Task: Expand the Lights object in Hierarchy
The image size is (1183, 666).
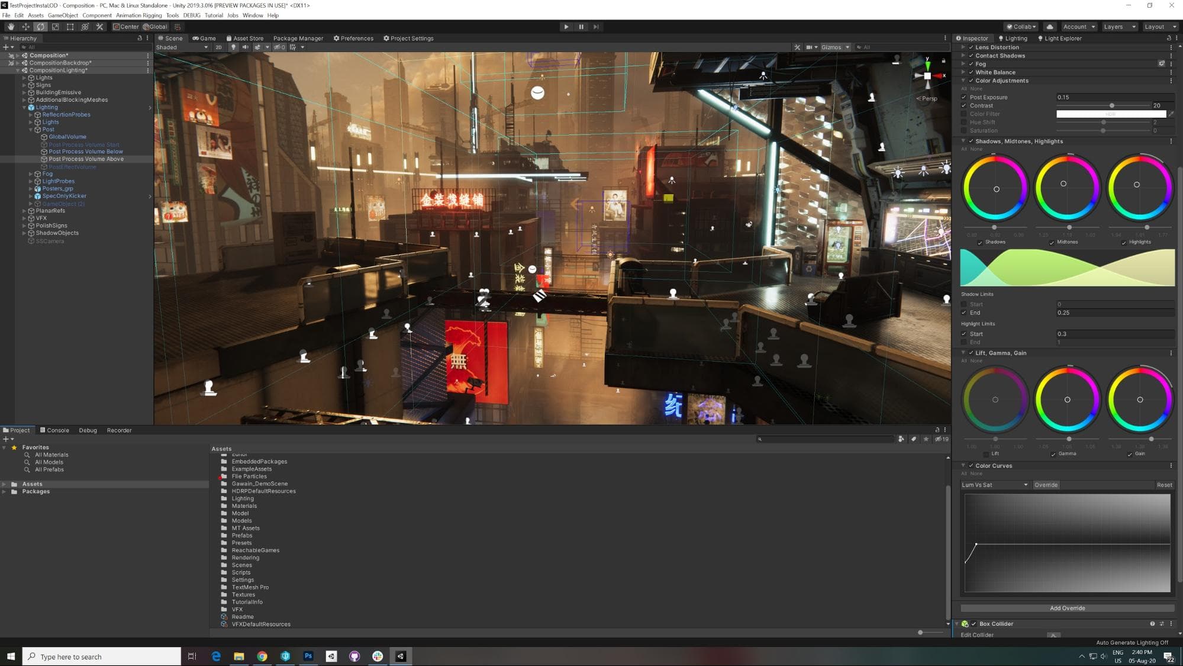Action: (24, 78)
